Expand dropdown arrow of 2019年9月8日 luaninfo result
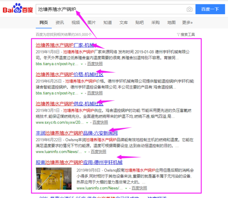Image resolution: width=228 pixels, height=198 pixels. point(126,188)
